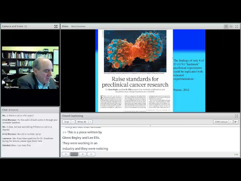This screenshot has width=241, height=181.
Task: Click caption line 'industry and they were noticing'
Action: pyautogui.click(x=85, y=149)
